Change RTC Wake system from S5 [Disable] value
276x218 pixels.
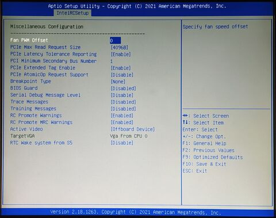coord(122,143)
